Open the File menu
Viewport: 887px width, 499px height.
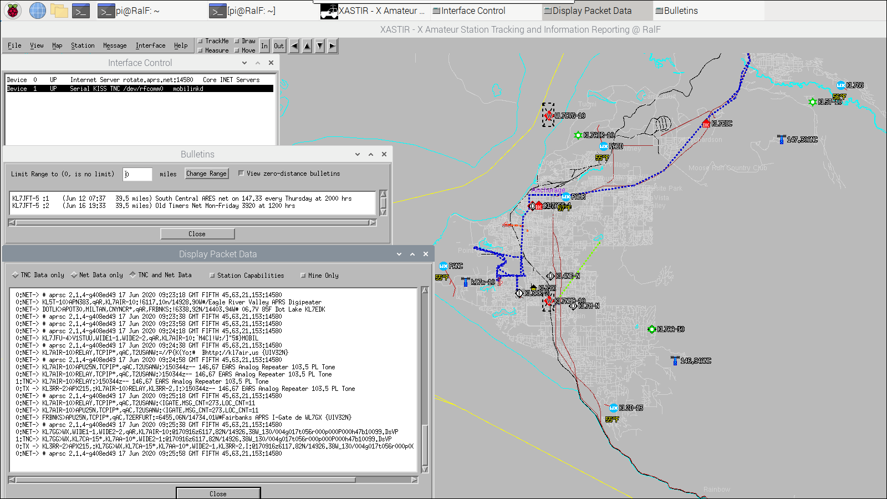coord(14,45)
